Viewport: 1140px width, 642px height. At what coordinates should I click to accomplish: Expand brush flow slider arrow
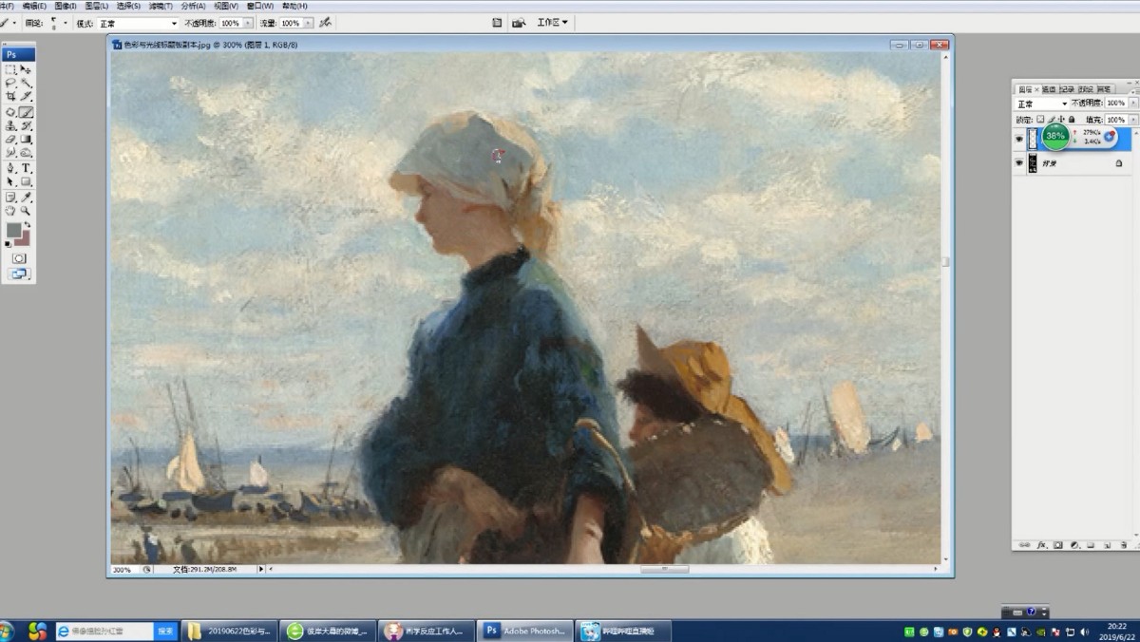coord(309,23)
